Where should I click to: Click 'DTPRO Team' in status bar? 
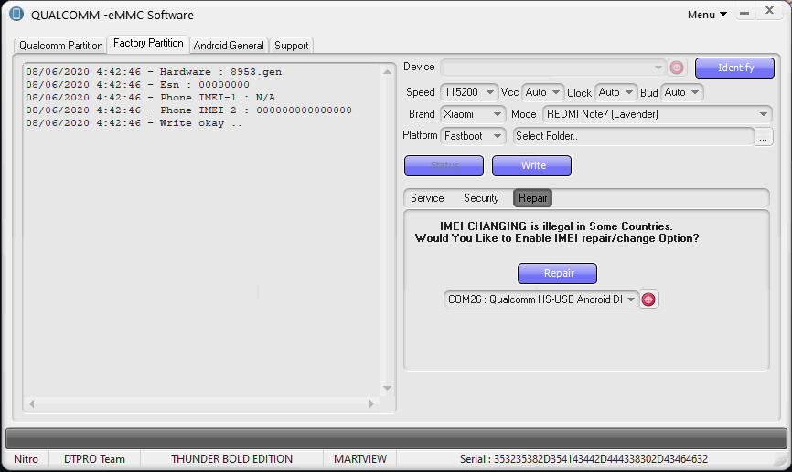point(94,459)
